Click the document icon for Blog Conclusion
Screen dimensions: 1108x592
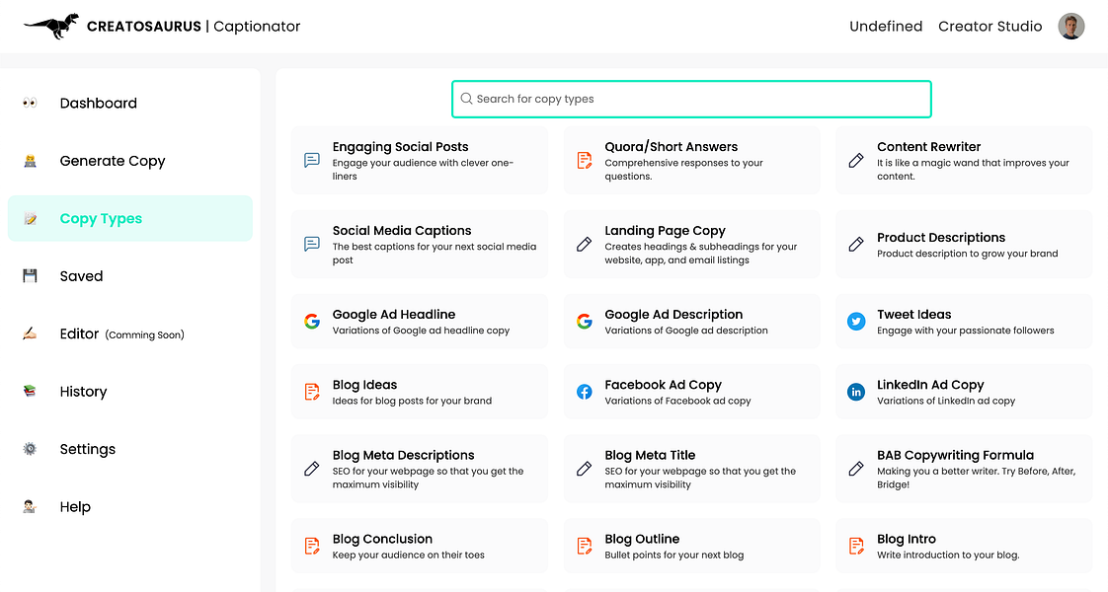pos(312,546)
